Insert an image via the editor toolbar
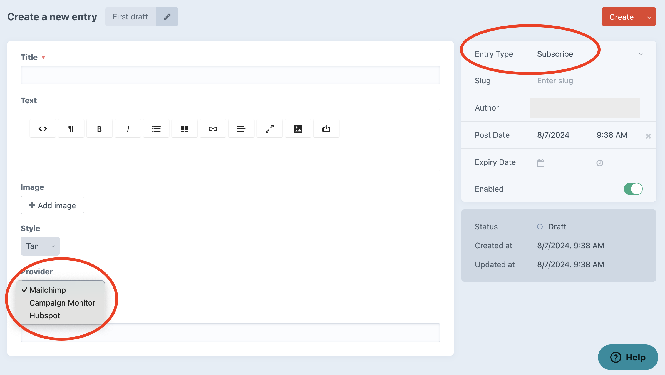Viewport: 665px width, 375px height. coord(298,129)
